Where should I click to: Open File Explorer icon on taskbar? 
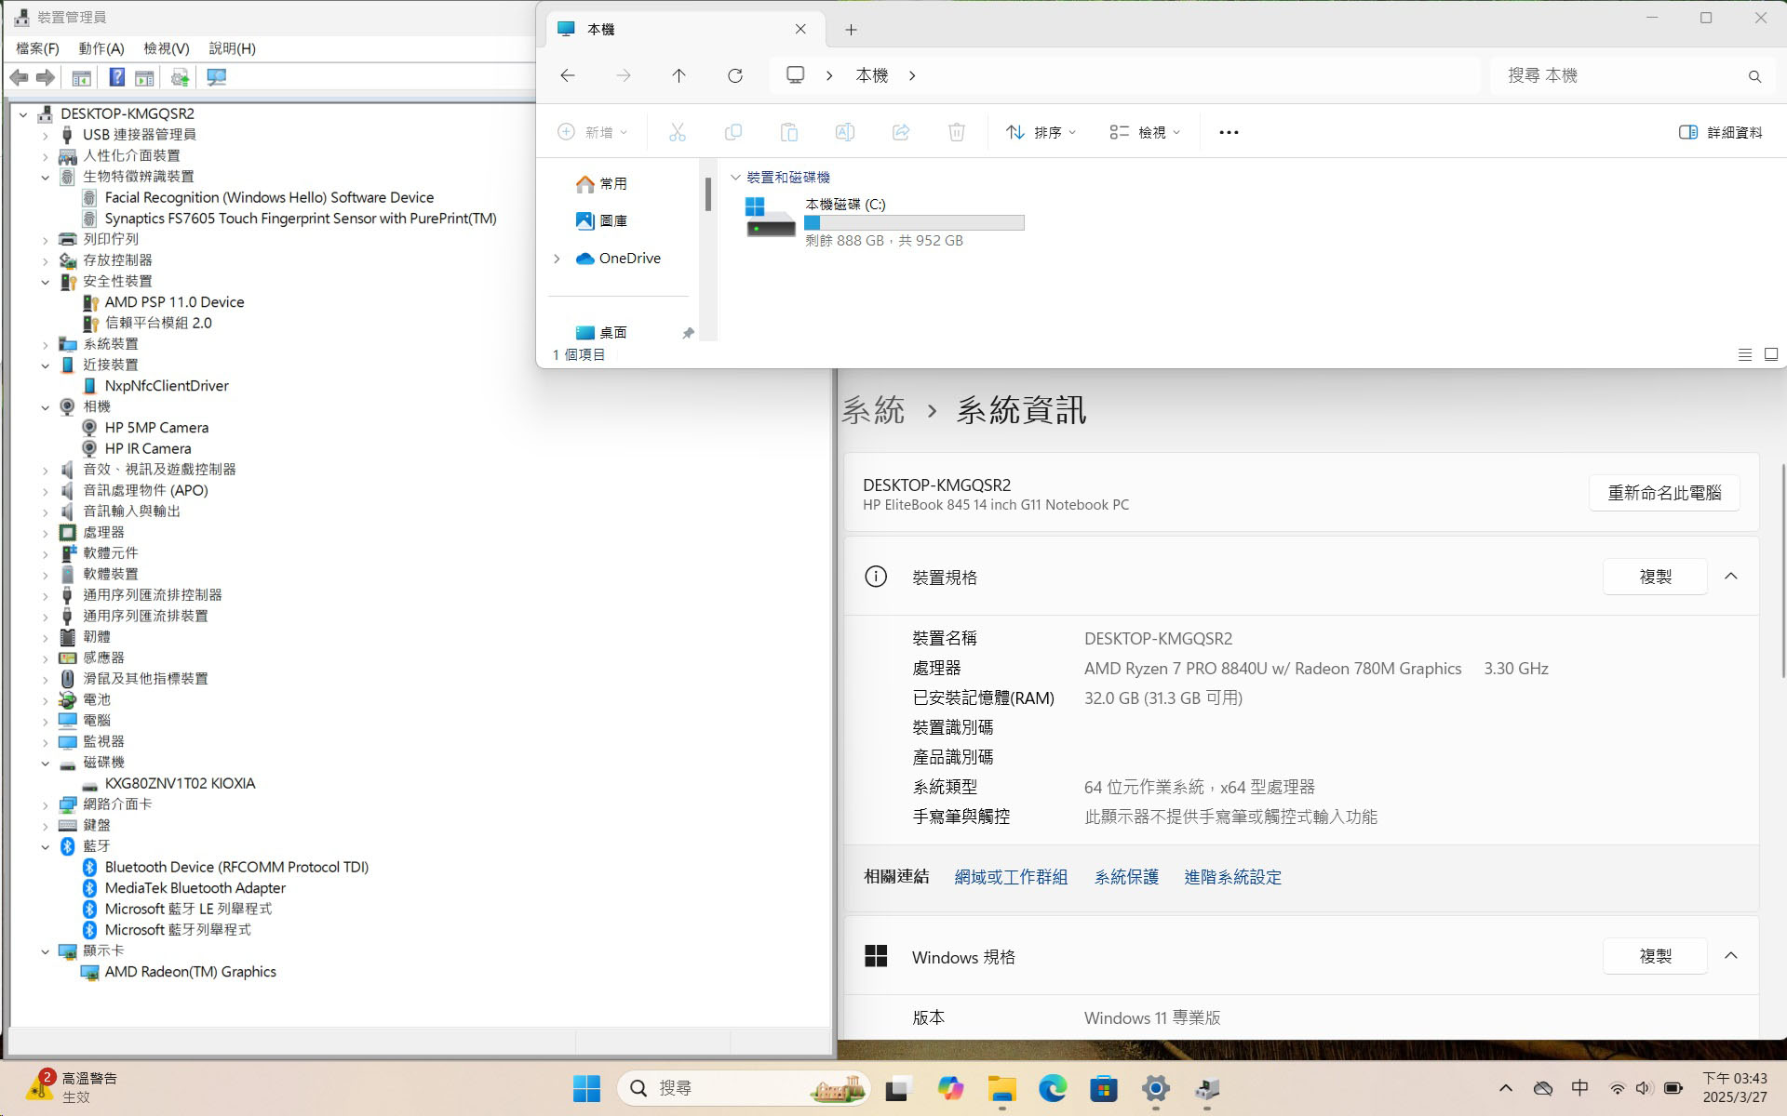(1001, 1088)
